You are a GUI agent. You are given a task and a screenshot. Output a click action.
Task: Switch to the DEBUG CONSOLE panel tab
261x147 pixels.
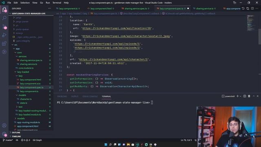coord(90,96)
